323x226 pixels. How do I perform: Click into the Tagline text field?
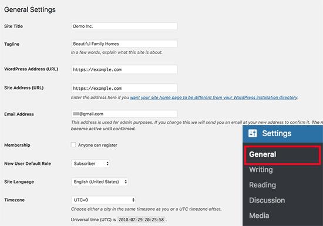(x=124, y=44)
